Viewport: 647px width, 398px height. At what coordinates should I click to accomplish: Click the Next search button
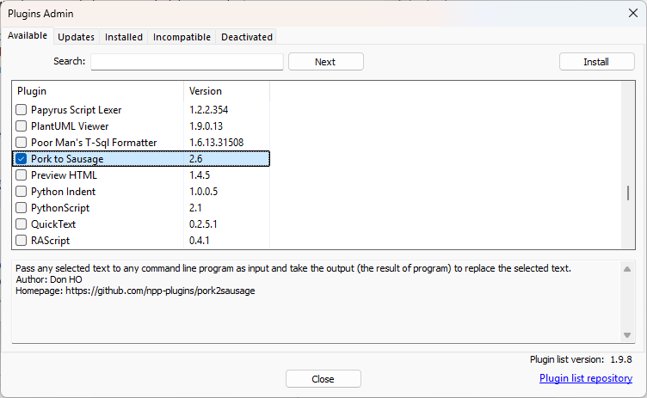click(325, 62)
